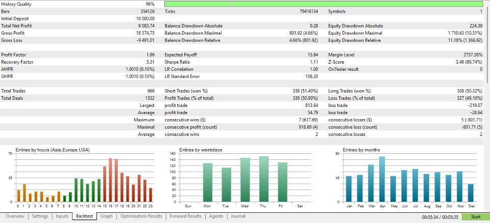Screen dimensions: 490x223
Task: Click the Recovery Factor value 5.31
Action: tap(150, 62)
